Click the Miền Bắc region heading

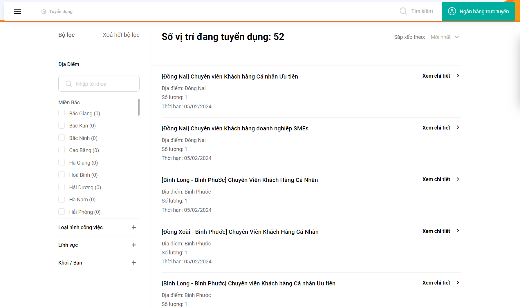tap(69, 103)
